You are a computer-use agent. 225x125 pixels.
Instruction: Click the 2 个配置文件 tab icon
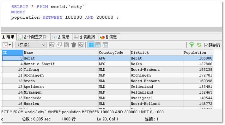[20, 37]
